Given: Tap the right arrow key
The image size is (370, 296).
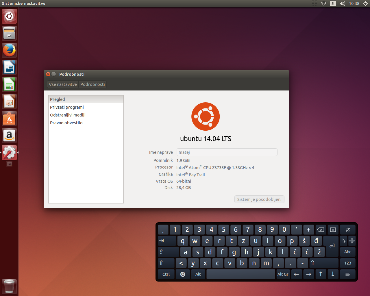Looking at the screenshot, I should click(x=309, y=274).
